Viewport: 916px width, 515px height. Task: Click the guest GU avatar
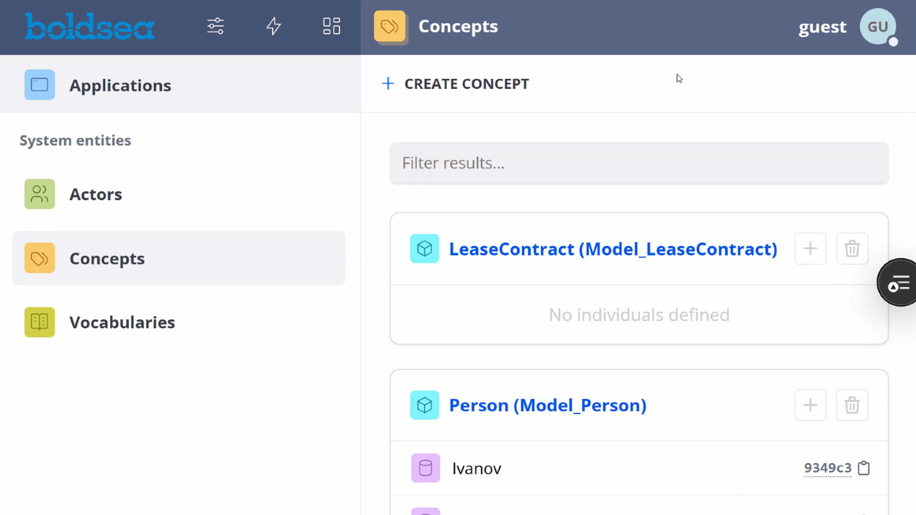point(878,27)
